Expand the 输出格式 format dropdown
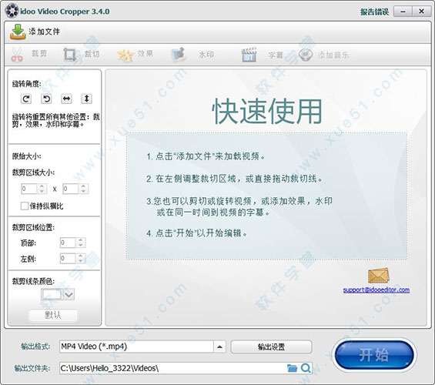This screenshot has height=385, width=435. (x=219, y=346)
